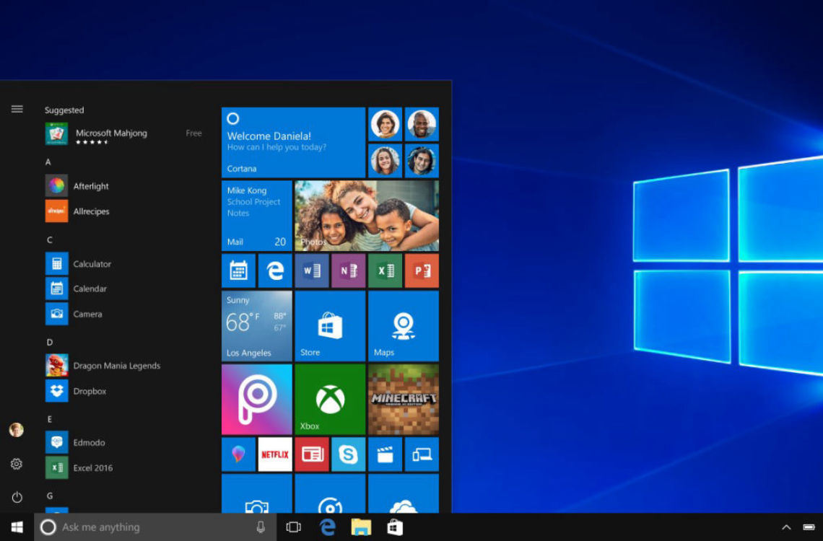Open the PowerPoint tile
The width and height of the screenshot is (823, 541).
[x=422, y=270]
